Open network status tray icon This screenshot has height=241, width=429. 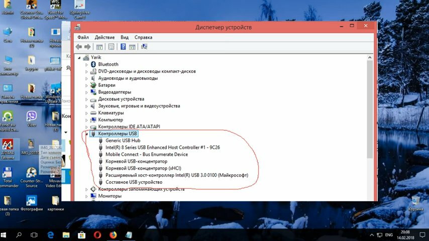(x=379, y=235)
